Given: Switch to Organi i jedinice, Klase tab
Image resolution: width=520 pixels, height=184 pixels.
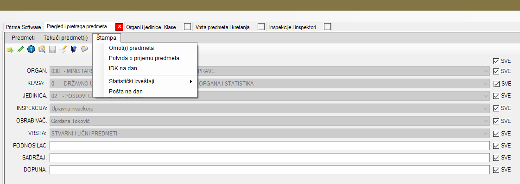Looking at the screenshot, I should tap(151, 27).
